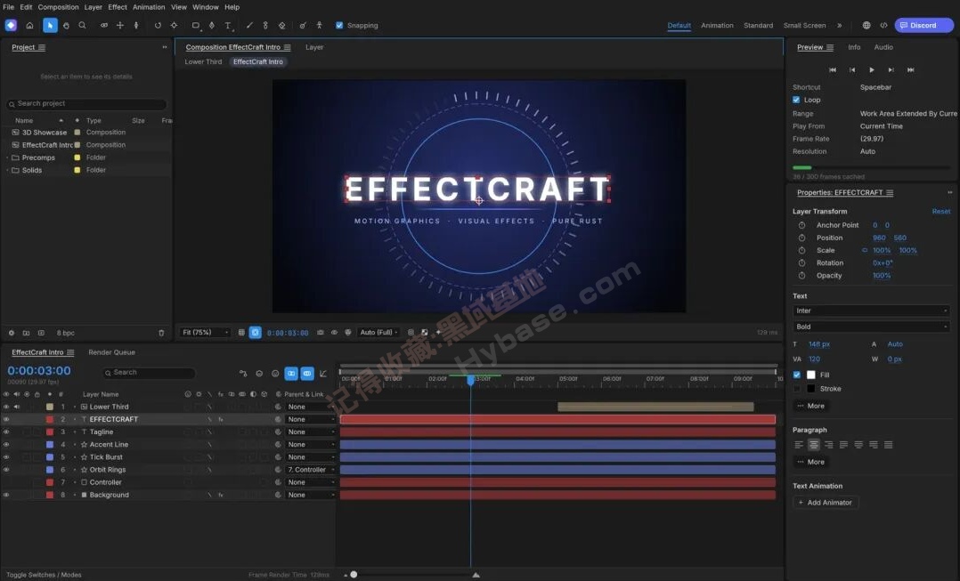Click the stopwatch next to Position

(x=801, y=238)
